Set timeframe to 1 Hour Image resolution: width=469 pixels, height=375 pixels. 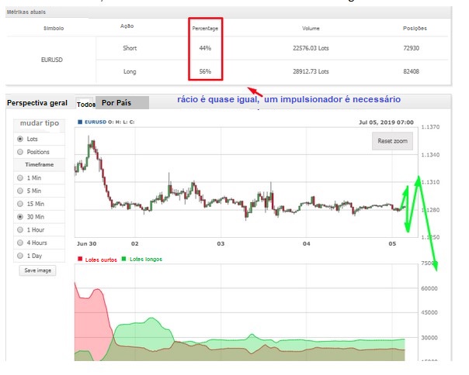pos(20,230)
